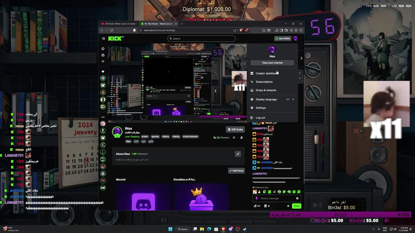This screenshot has height=233, width=415.
Task: Open the chat shop icon
Action: (x=266, y=206)
